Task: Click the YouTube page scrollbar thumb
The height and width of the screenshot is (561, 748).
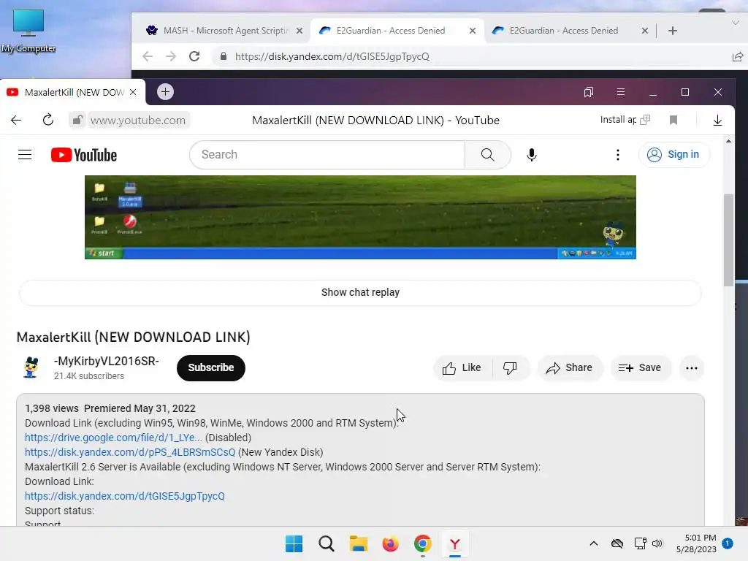Action: click(728, 240)
